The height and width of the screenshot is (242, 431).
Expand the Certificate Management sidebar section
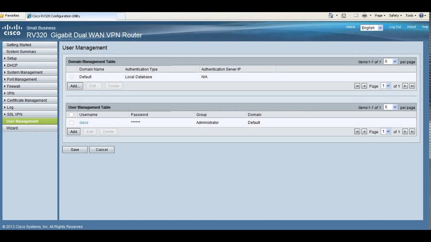pos(30,100)
